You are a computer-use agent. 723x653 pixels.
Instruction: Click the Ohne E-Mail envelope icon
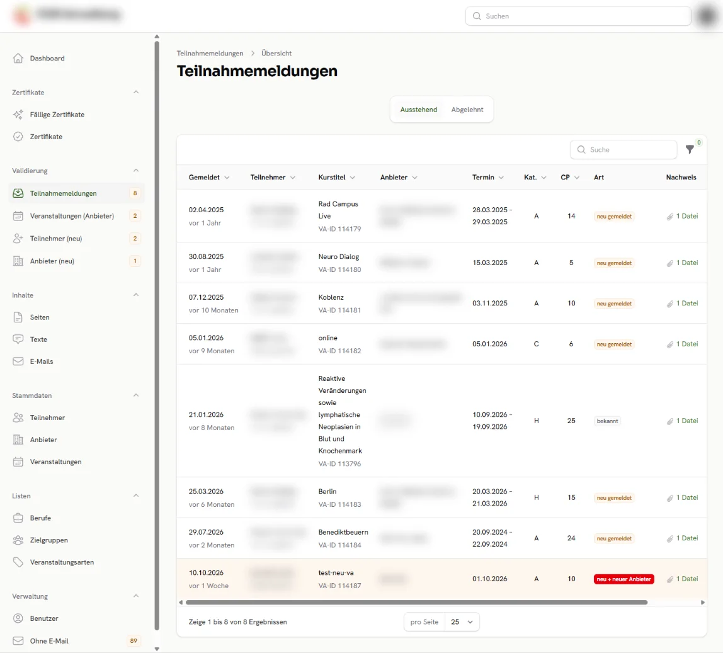[x=18, y=641]
